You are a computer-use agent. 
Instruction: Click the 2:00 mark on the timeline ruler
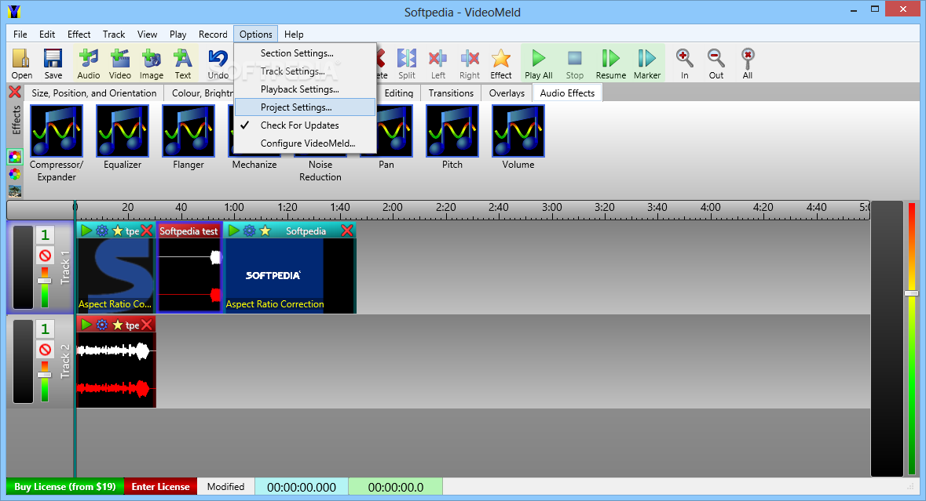pos(393,208)
